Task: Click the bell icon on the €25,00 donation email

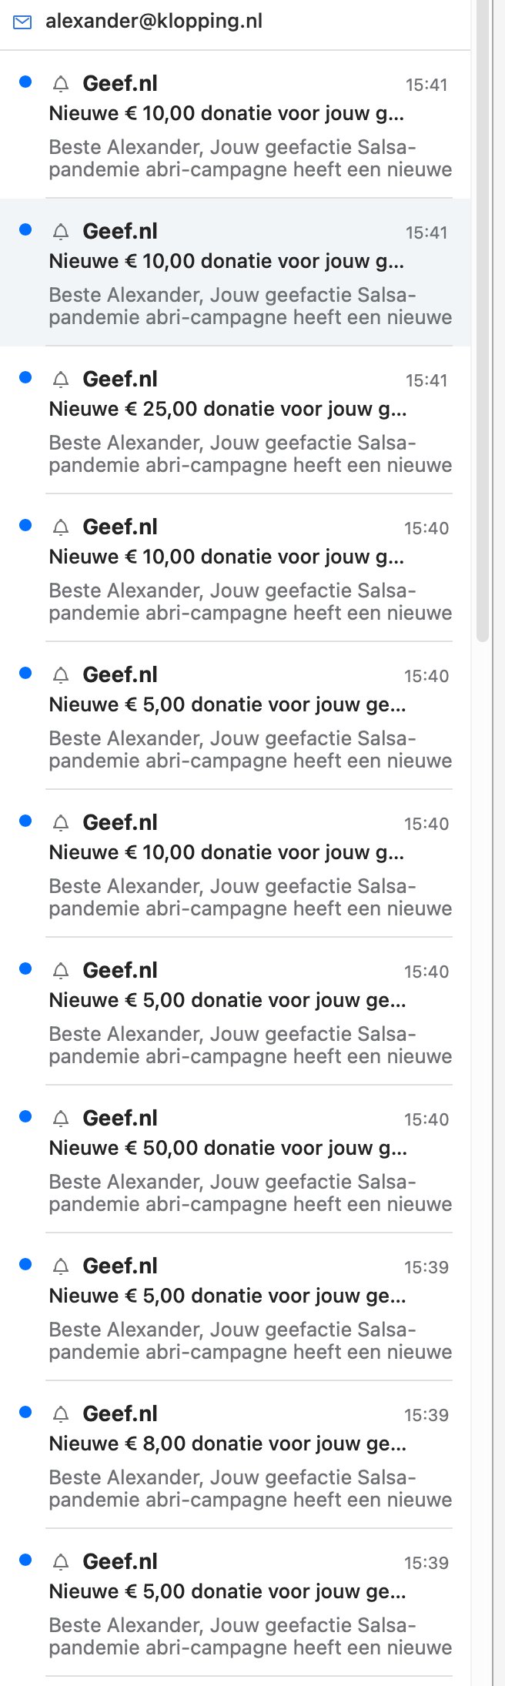Action: point(61,380)
